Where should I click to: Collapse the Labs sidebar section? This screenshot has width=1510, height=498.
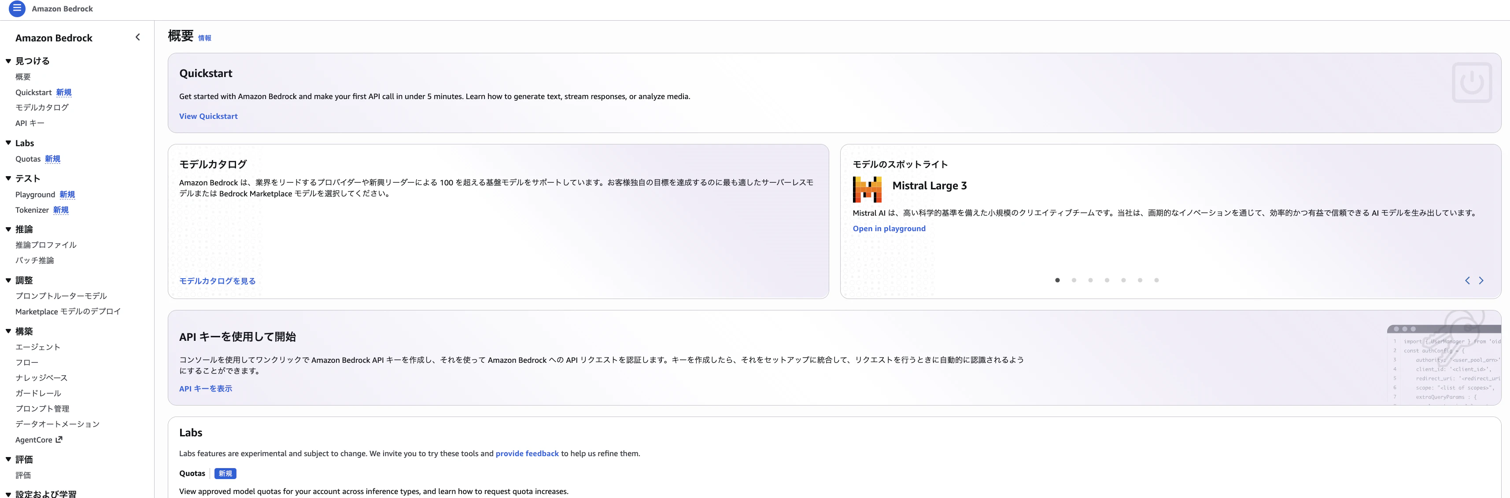click(x=8, y=143)
